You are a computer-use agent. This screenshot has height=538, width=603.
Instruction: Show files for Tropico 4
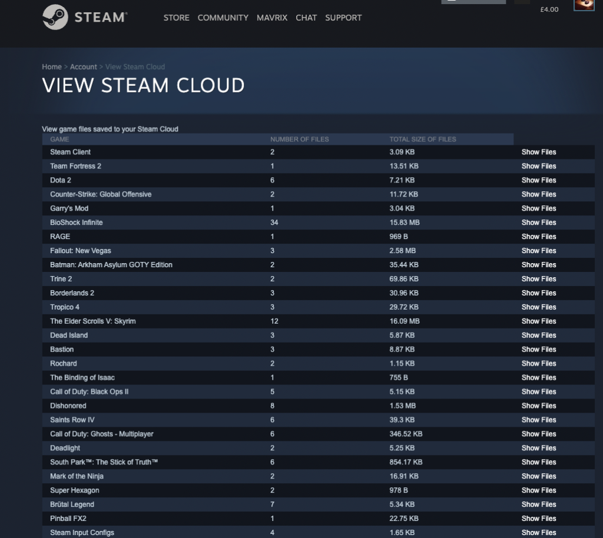[539, 307]
